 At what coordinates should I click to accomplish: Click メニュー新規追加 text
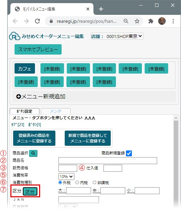coord(43,96)
